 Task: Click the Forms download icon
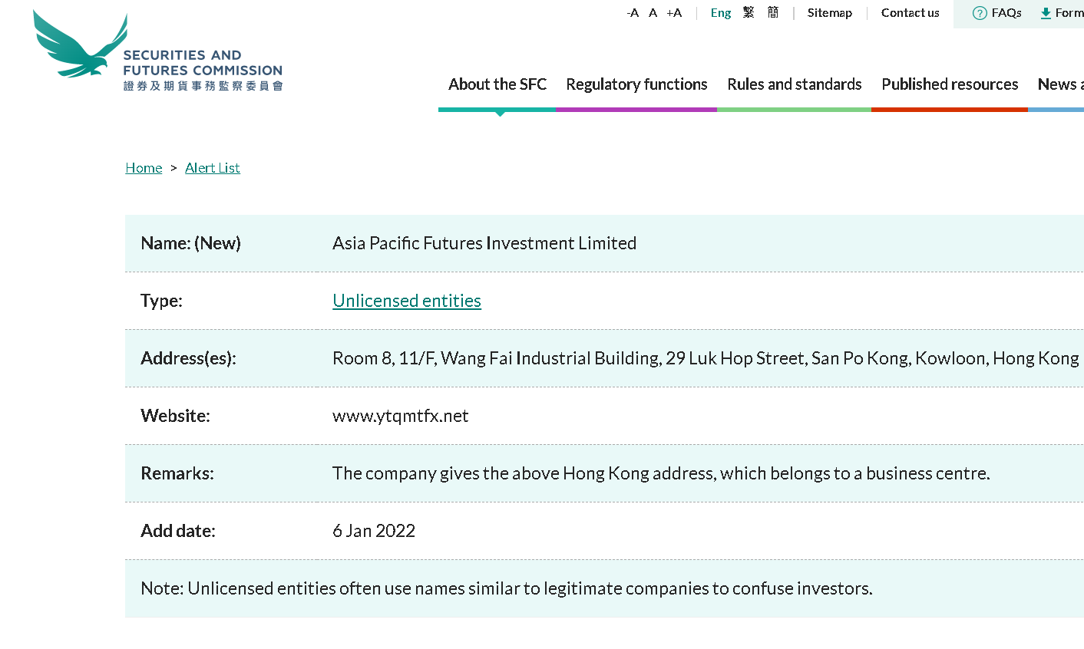[1046, 13]
